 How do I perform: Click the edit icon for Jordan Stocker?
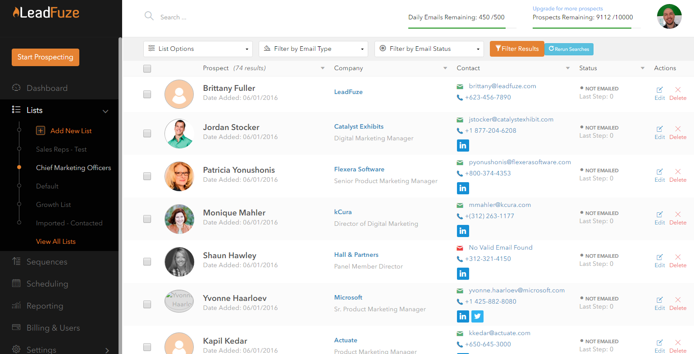[660, 129]
